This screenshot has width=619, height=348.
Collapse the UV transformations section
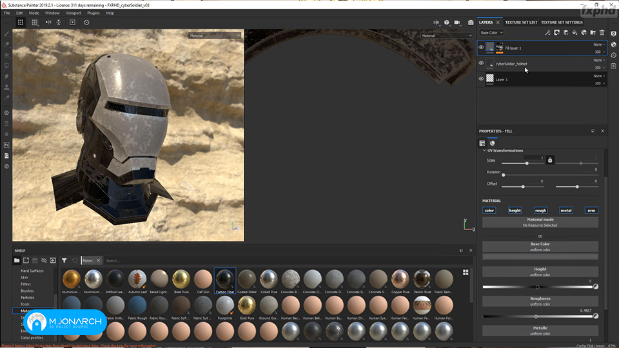tap(484, 150)
